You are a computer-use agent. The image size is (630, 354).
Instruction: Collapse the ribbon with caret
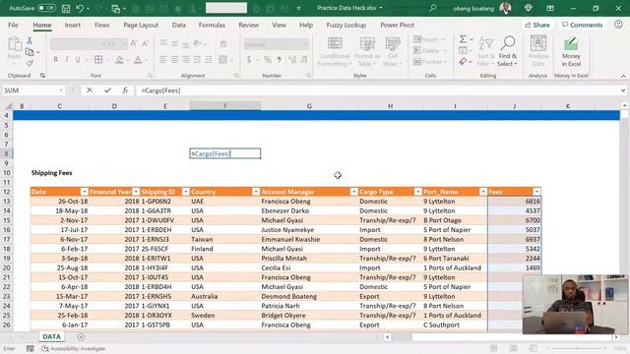623,76
